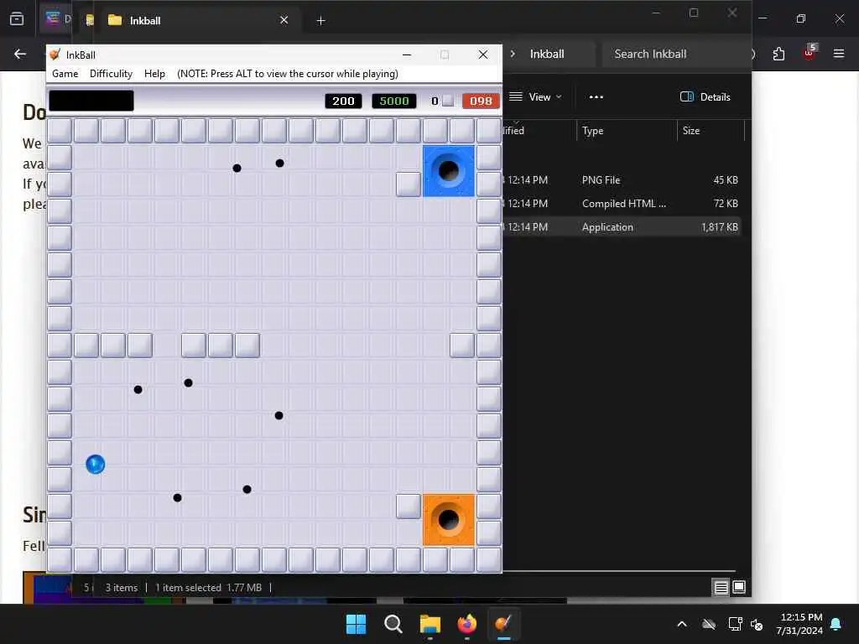859x644 pixels.
Task: Open the Windows Start menu
Action: 356,624
